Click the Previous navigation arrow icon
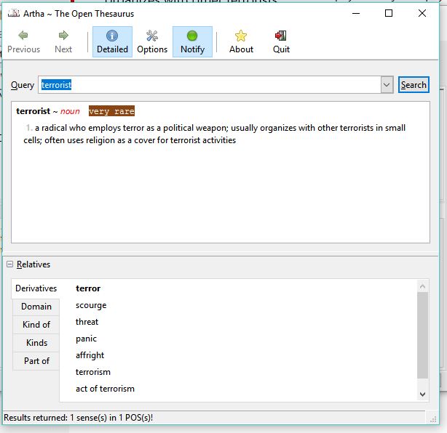This screenshot has width=447, height=433. 23,36
